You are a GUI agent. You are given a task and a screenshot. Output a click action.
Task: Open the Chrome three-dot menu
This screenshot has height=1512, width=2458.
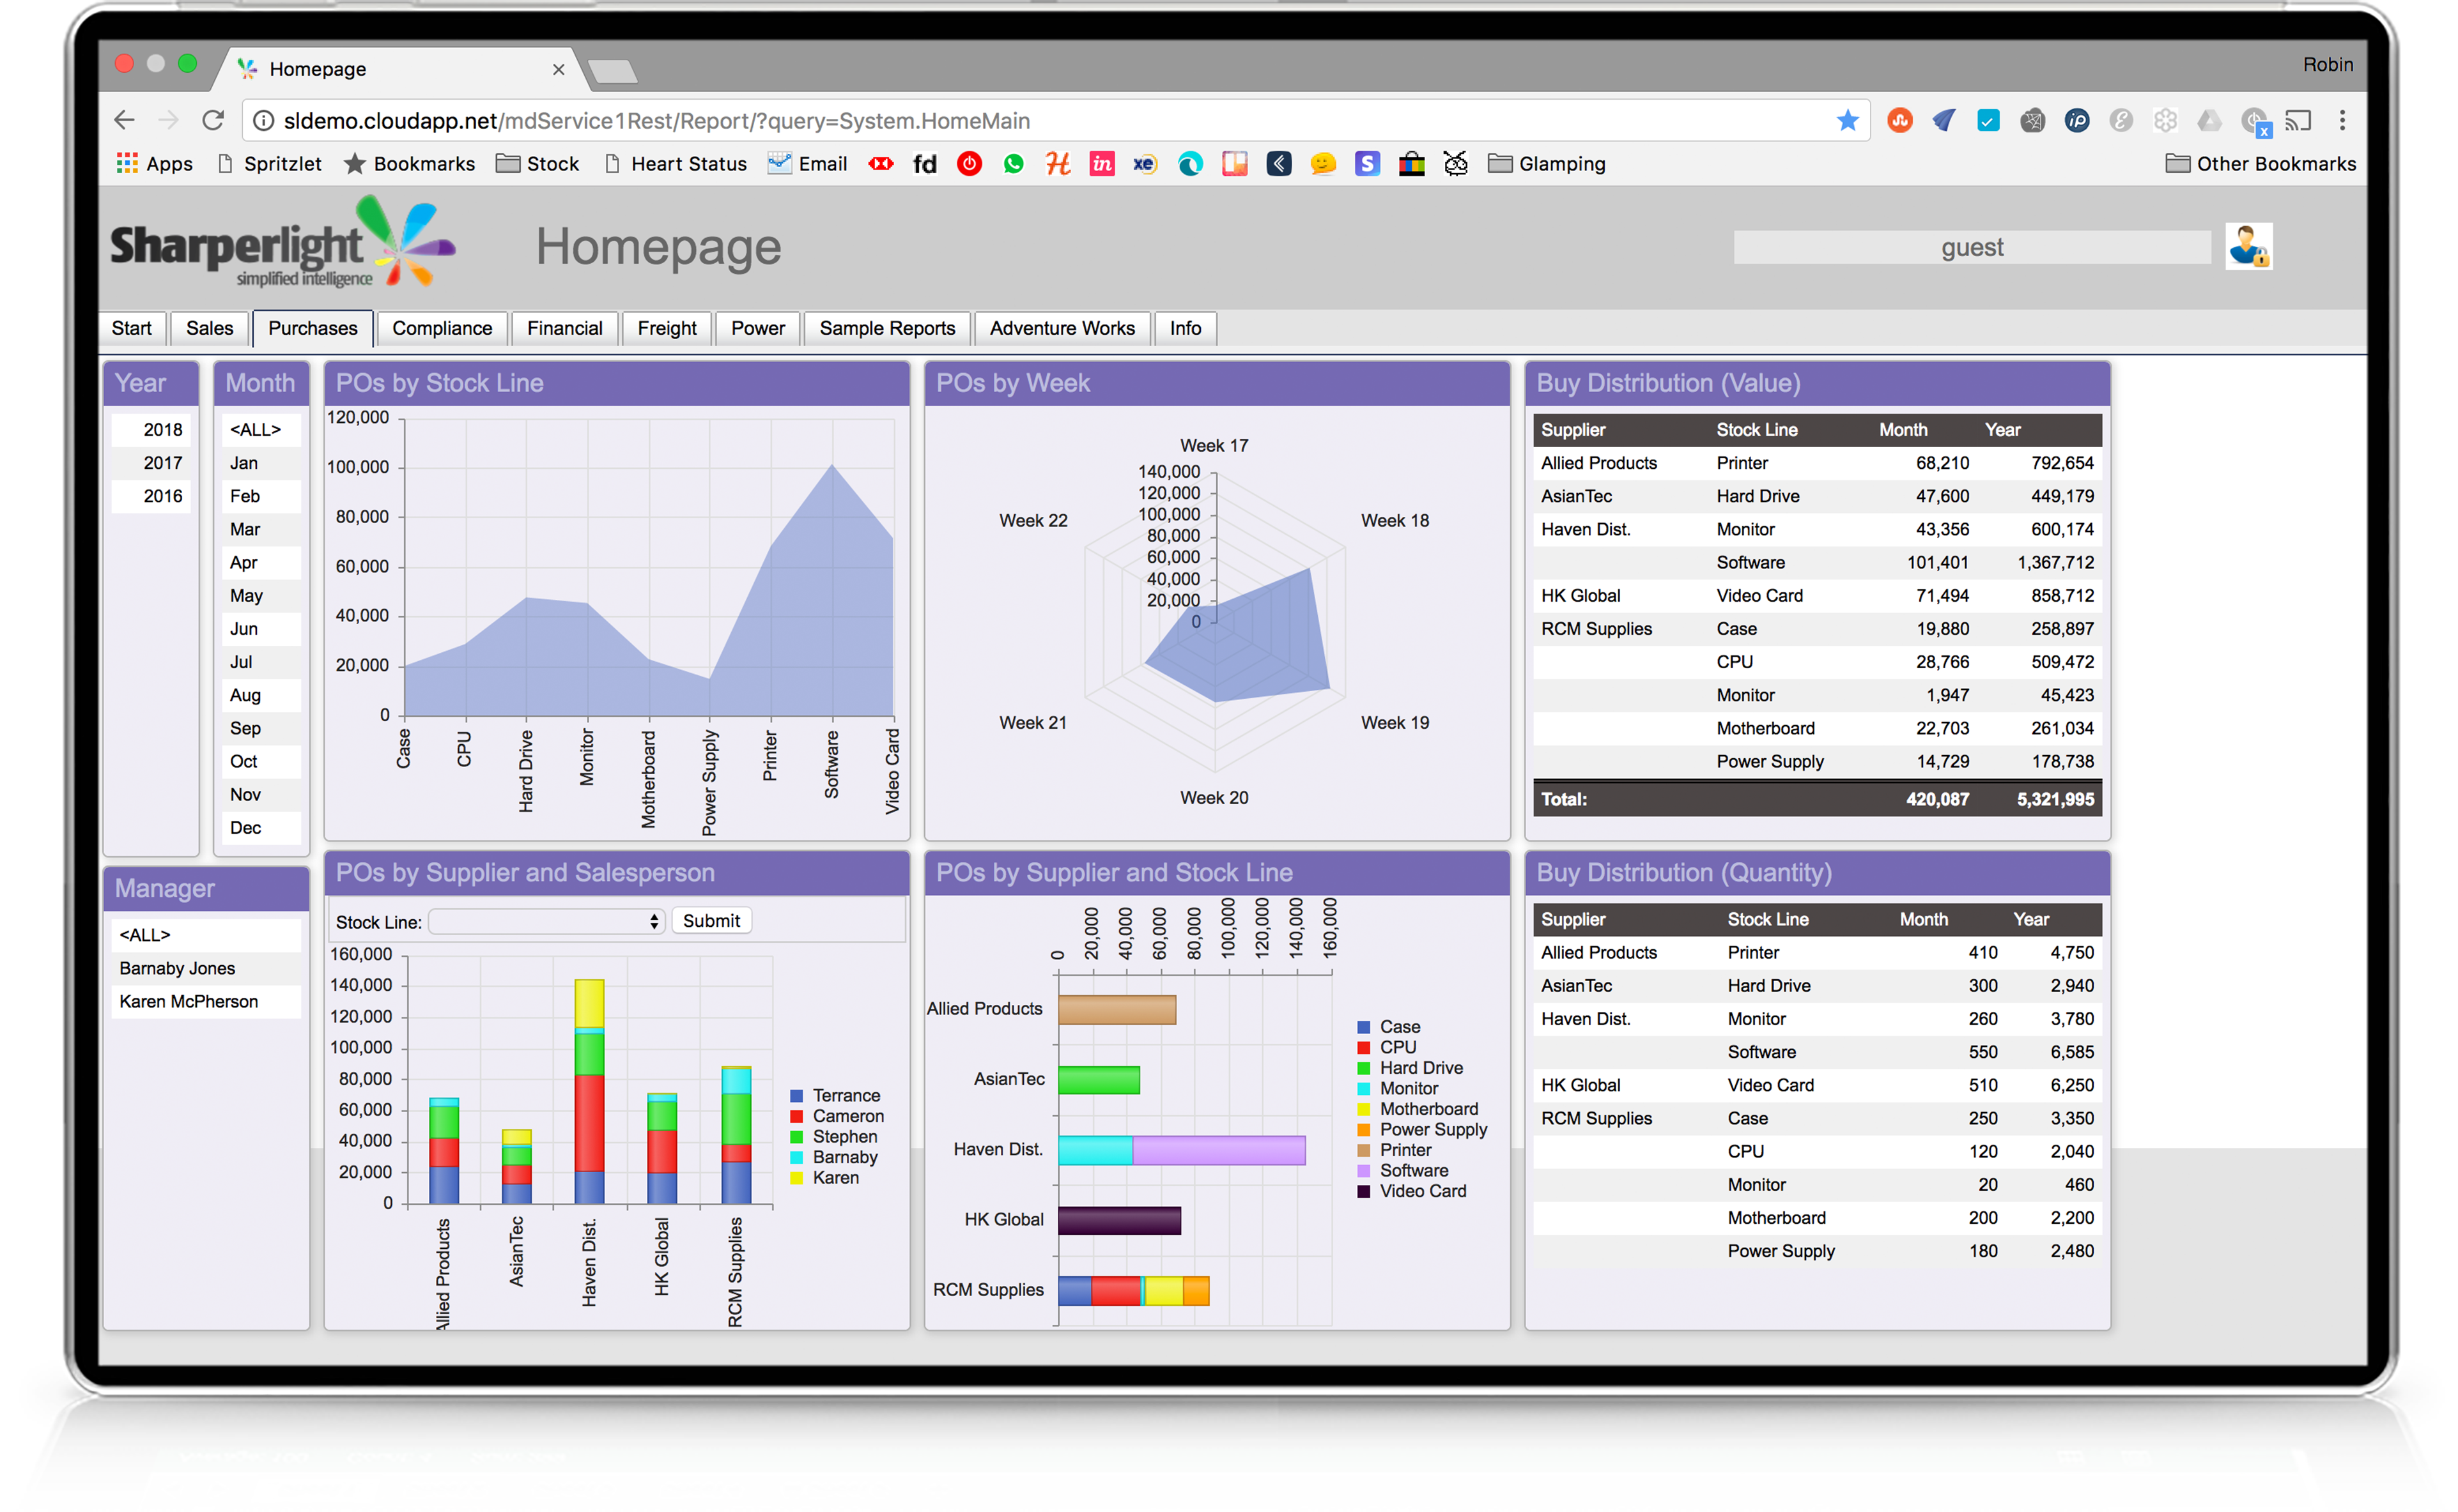pos(2342,121)
